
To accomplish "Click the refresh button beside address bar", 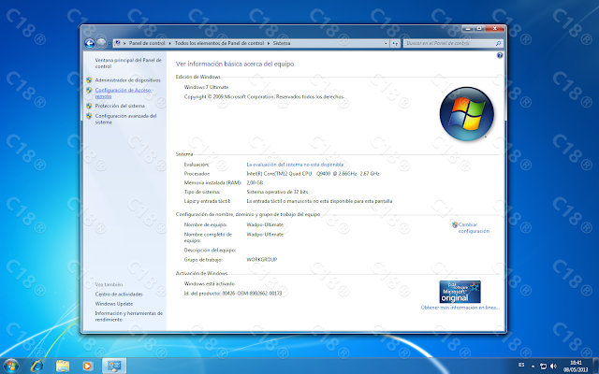I will [x=395, y=44].
